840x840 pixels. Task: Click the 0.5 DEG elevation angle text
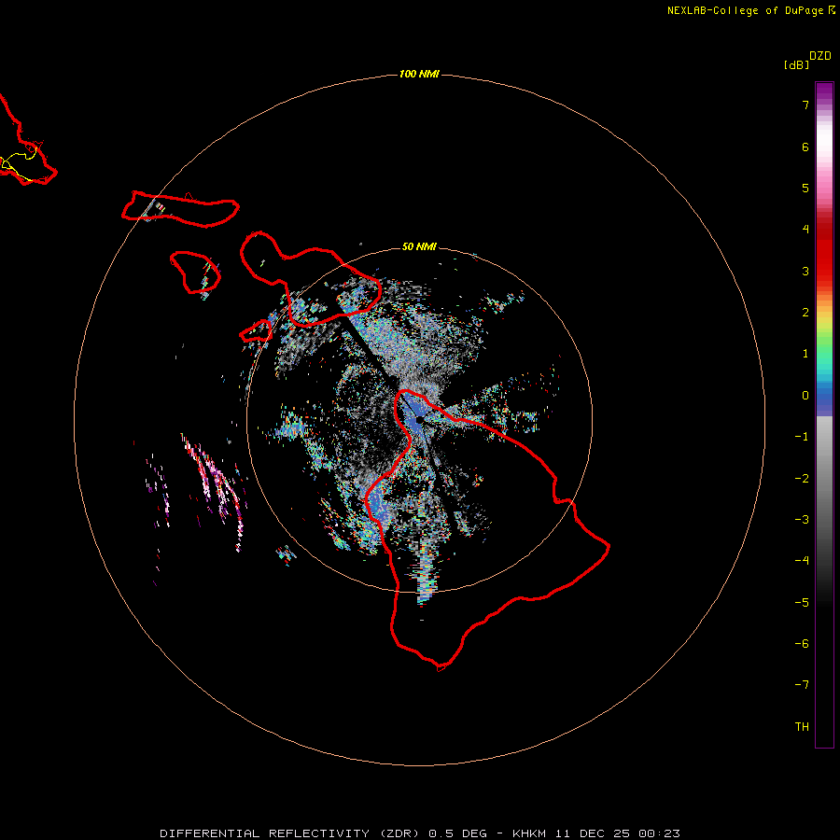(457, 833)
